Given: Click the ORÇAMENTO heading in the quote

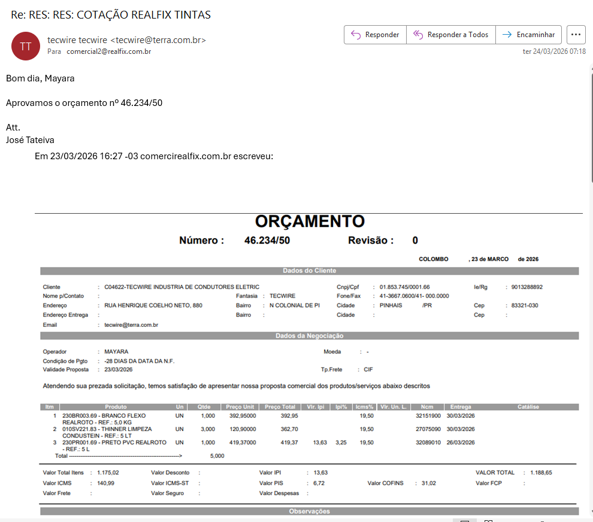Looking at the screenshot, I should tap(310, 221).
